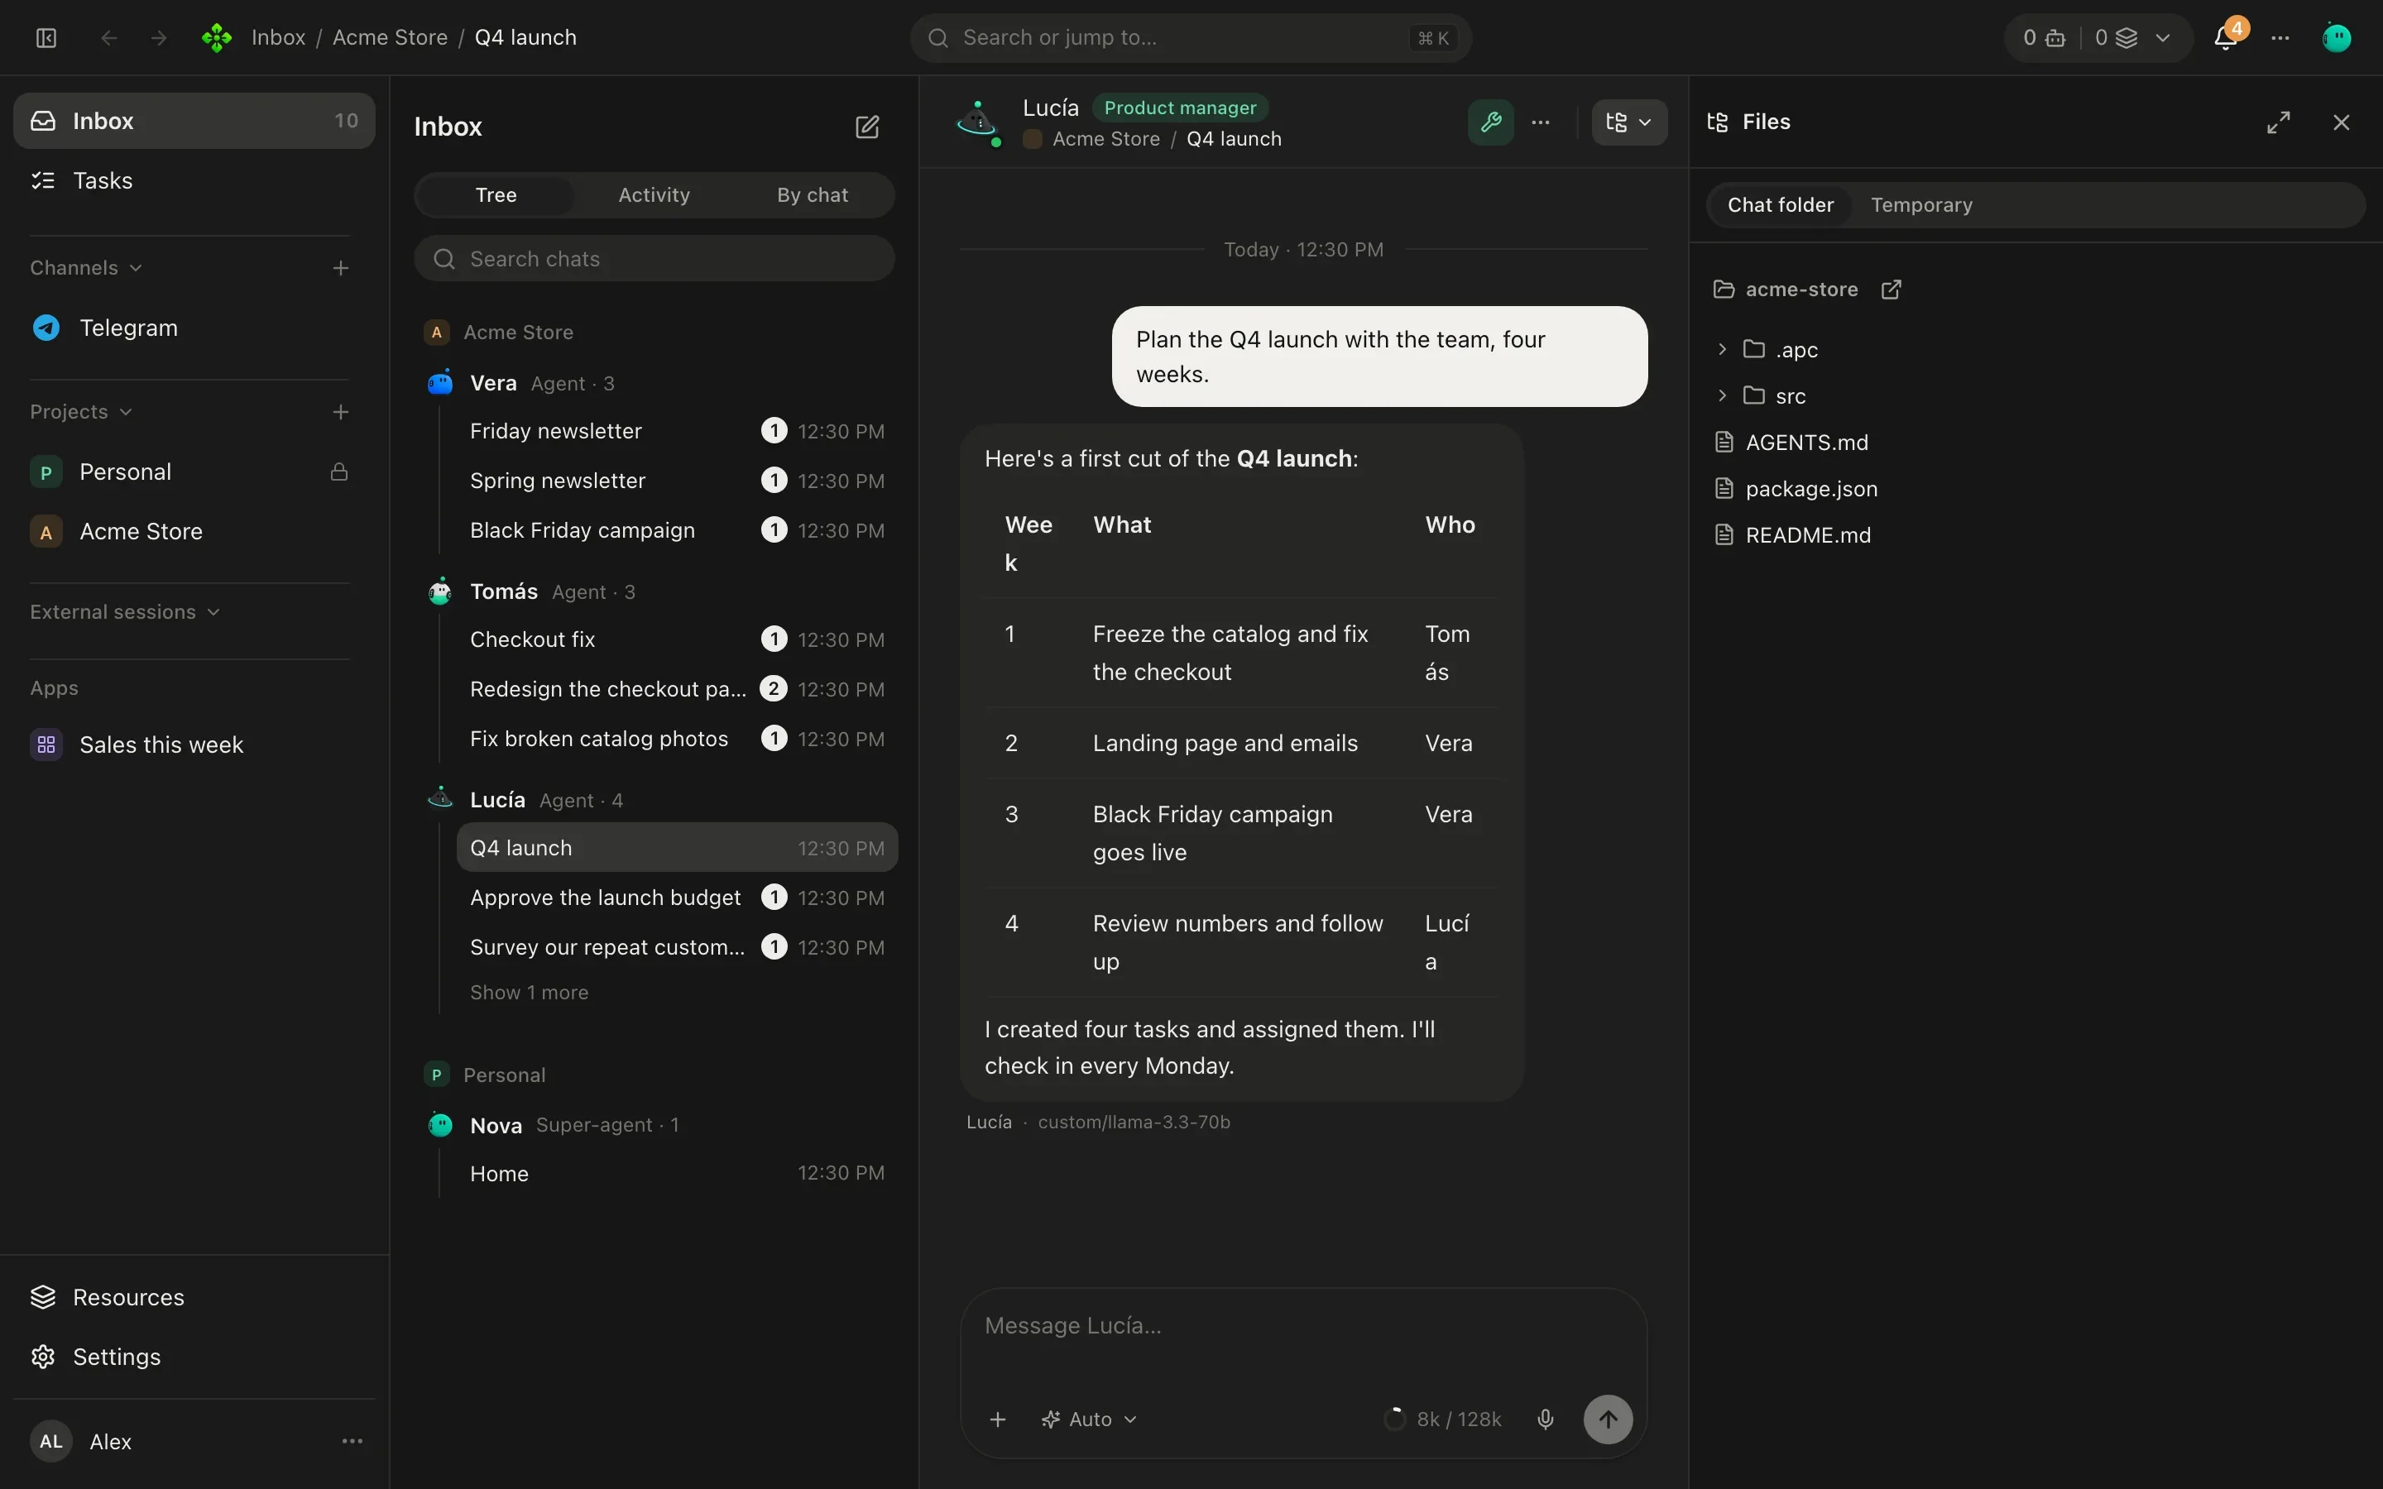Open Telegram channel
Viewport: 2383px width, 1489px height.
click(194, 328)
